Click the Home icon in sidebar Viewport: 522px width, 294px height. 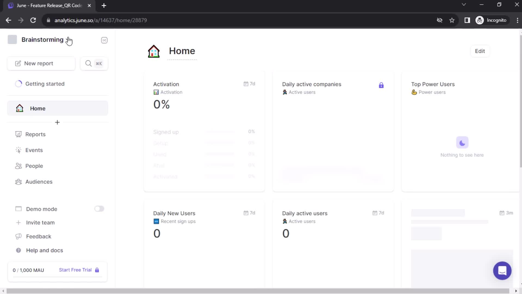[19, 108]
